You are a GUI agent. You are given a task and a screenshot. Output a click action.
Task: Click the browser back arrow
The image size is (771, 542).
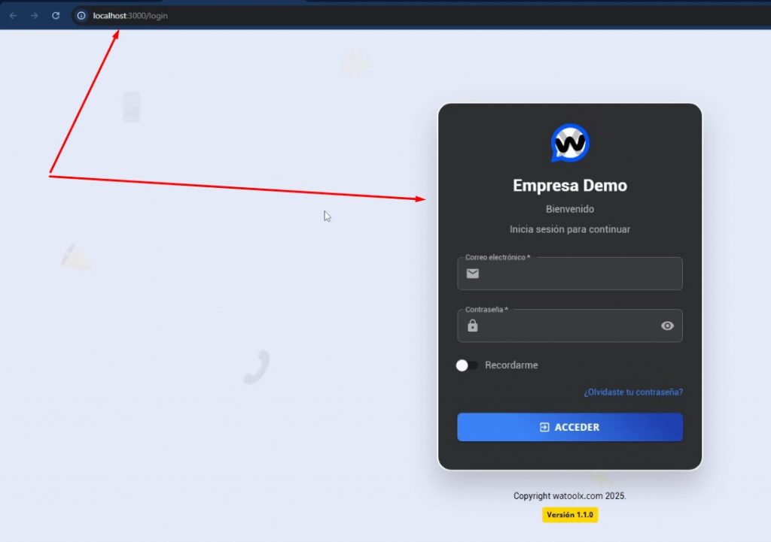pos(13,15)
